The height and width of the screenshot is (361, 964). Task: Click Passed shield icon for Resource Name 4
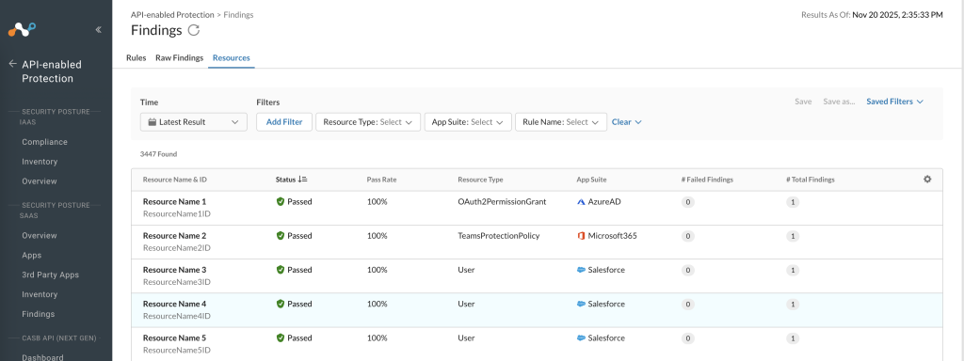click(281, 304)
